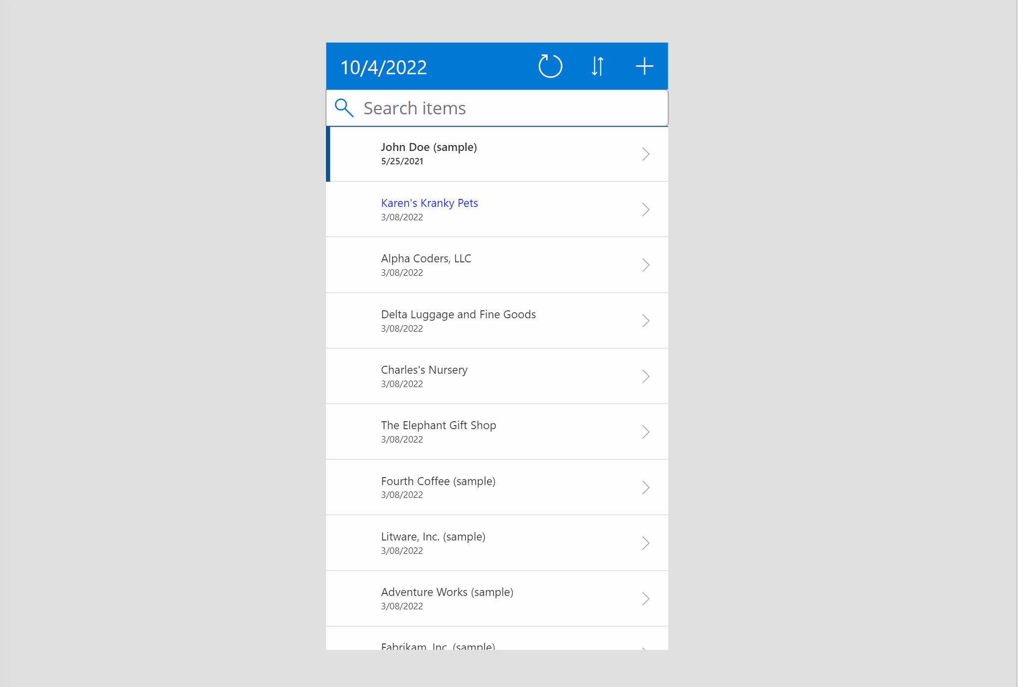This screenshot has width=1018, height=687.
Task: Select Karen's Kranky Pets link
Action: [x=430, y=201]
